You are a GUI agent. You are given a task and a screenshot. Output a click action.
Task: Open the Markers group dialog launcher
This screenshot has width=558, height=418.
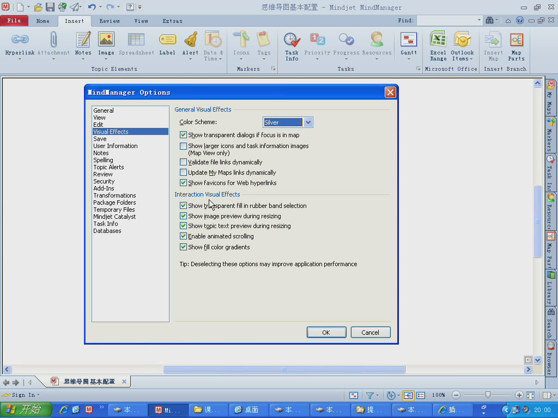(273, 69)
